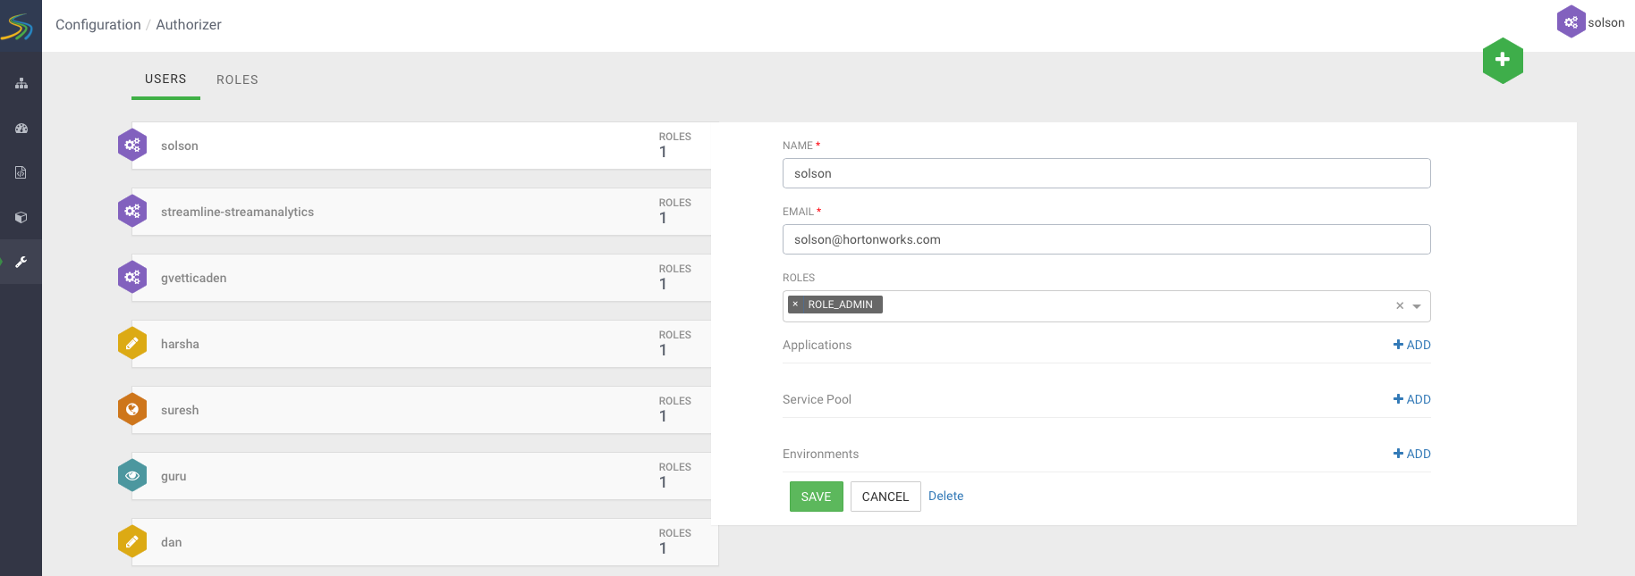Open the wrench Configuration sidebar icon

coord(21,262)
